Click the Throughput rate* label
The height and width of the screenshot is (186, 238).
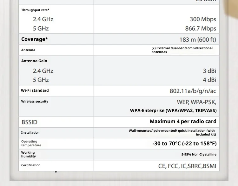(35, 10)
